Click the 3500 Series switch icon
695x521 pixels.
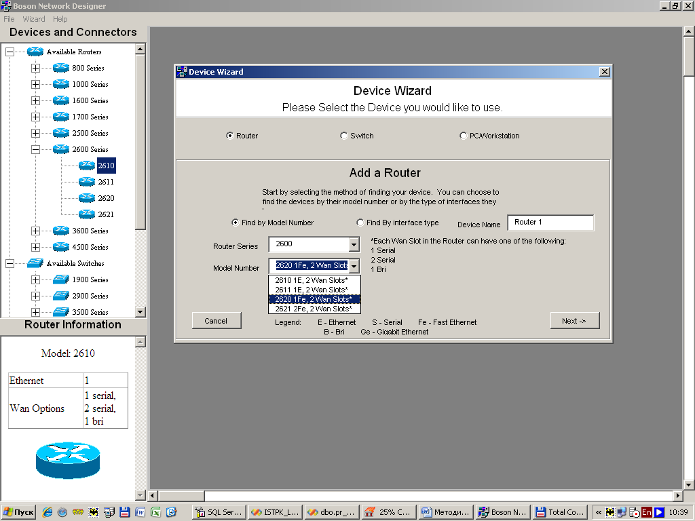point(60,312)
